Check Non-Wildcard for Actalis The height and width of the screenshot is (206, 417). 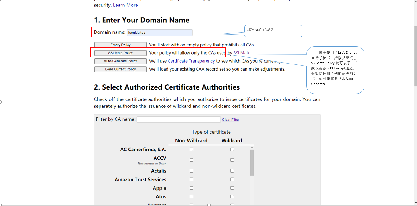[191, 171]
